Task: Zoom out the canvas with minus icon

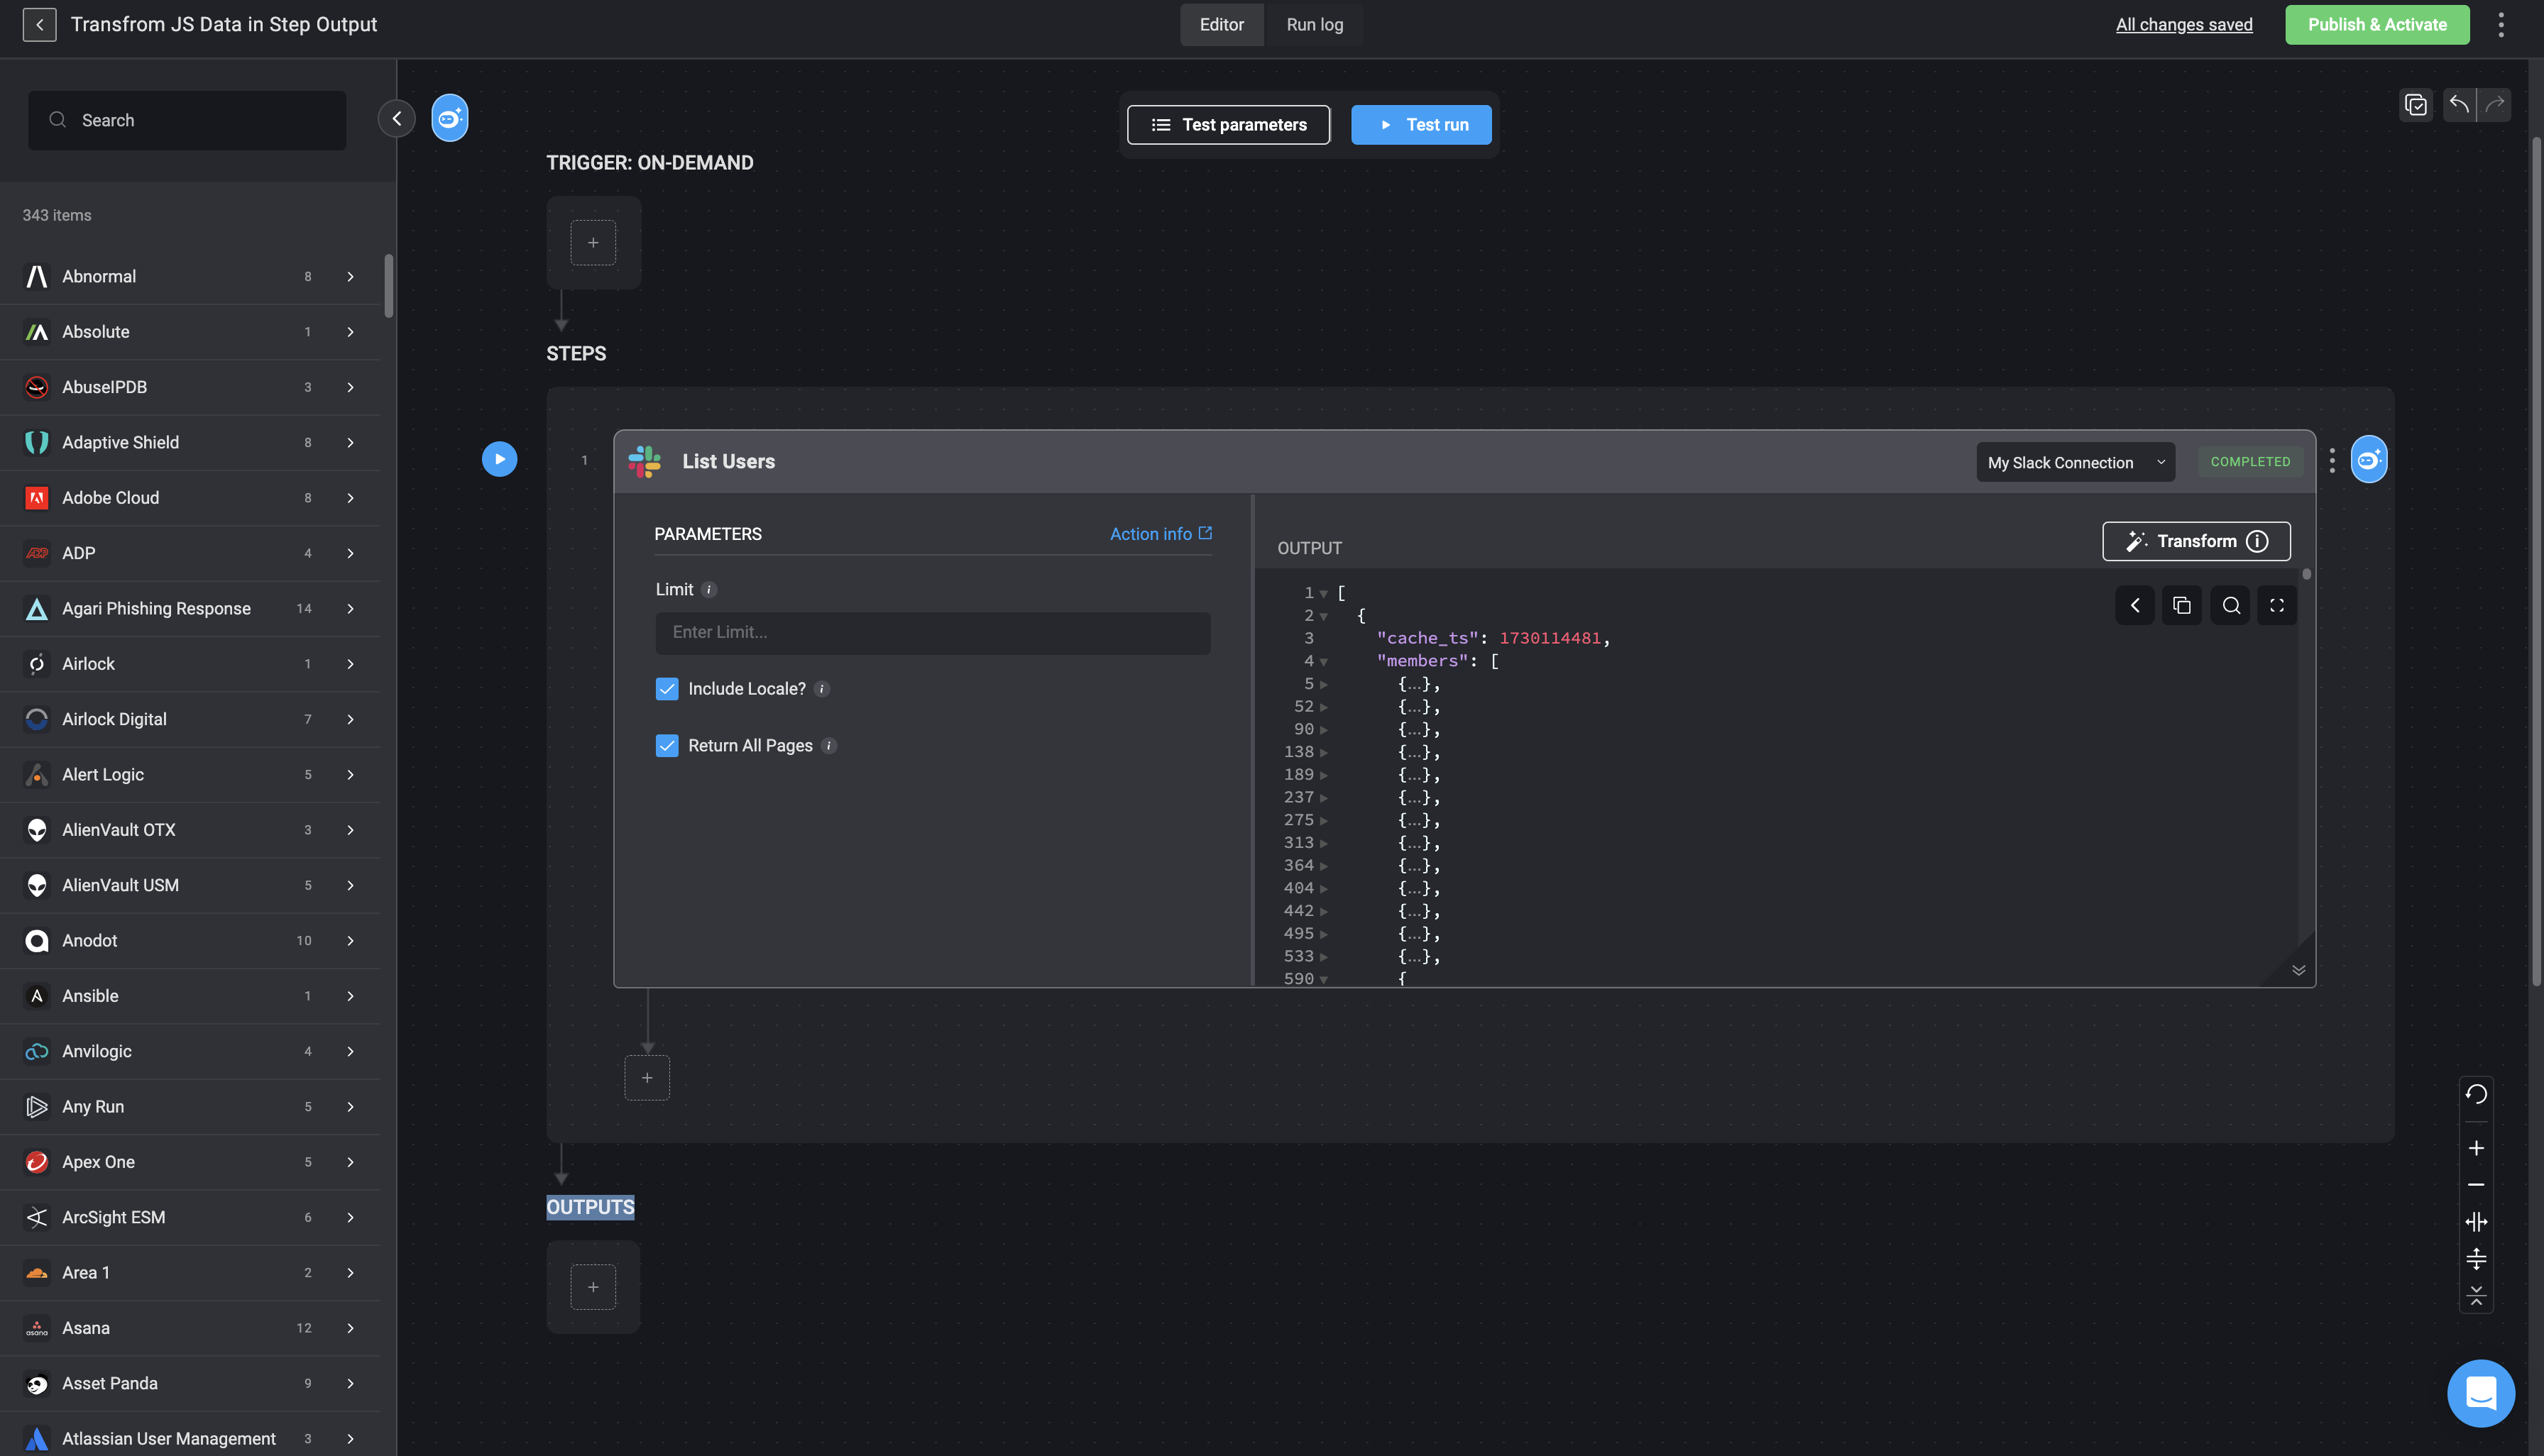Action: coord(2476,1185)
